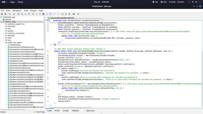Click the blue application class icon

[x=47, y=14]
